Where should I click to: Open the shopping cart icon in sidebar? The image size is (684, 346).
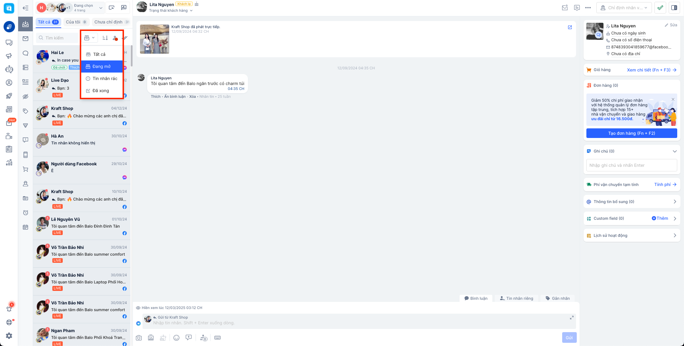25,169
